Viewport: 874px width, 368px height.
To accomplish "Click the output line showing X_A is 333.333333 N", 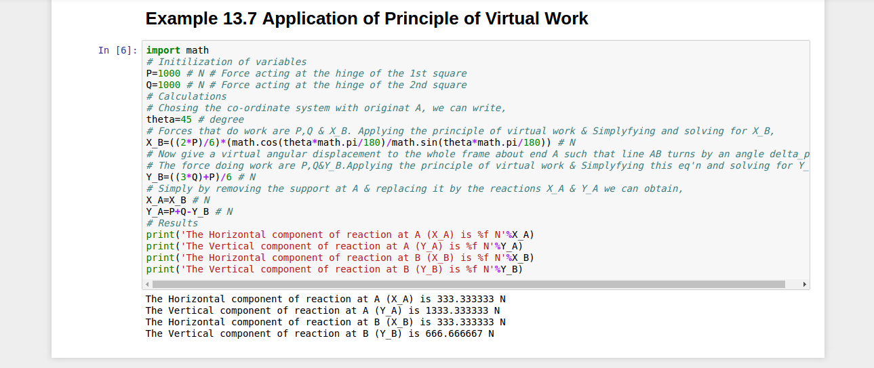I will (325, 299).
